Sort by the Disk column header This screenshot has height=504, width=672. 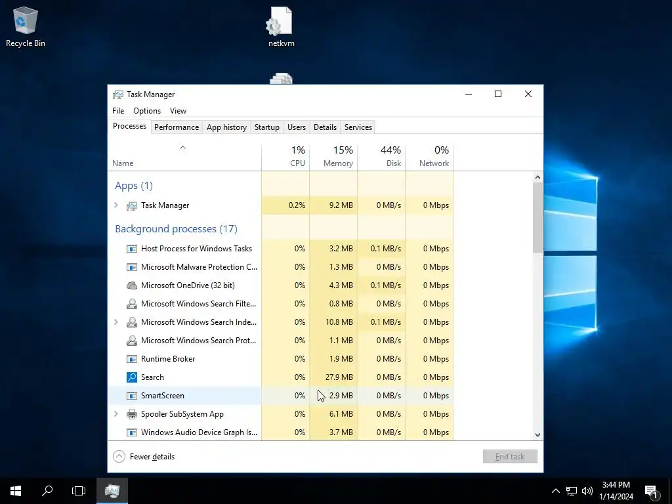point(381,157)
